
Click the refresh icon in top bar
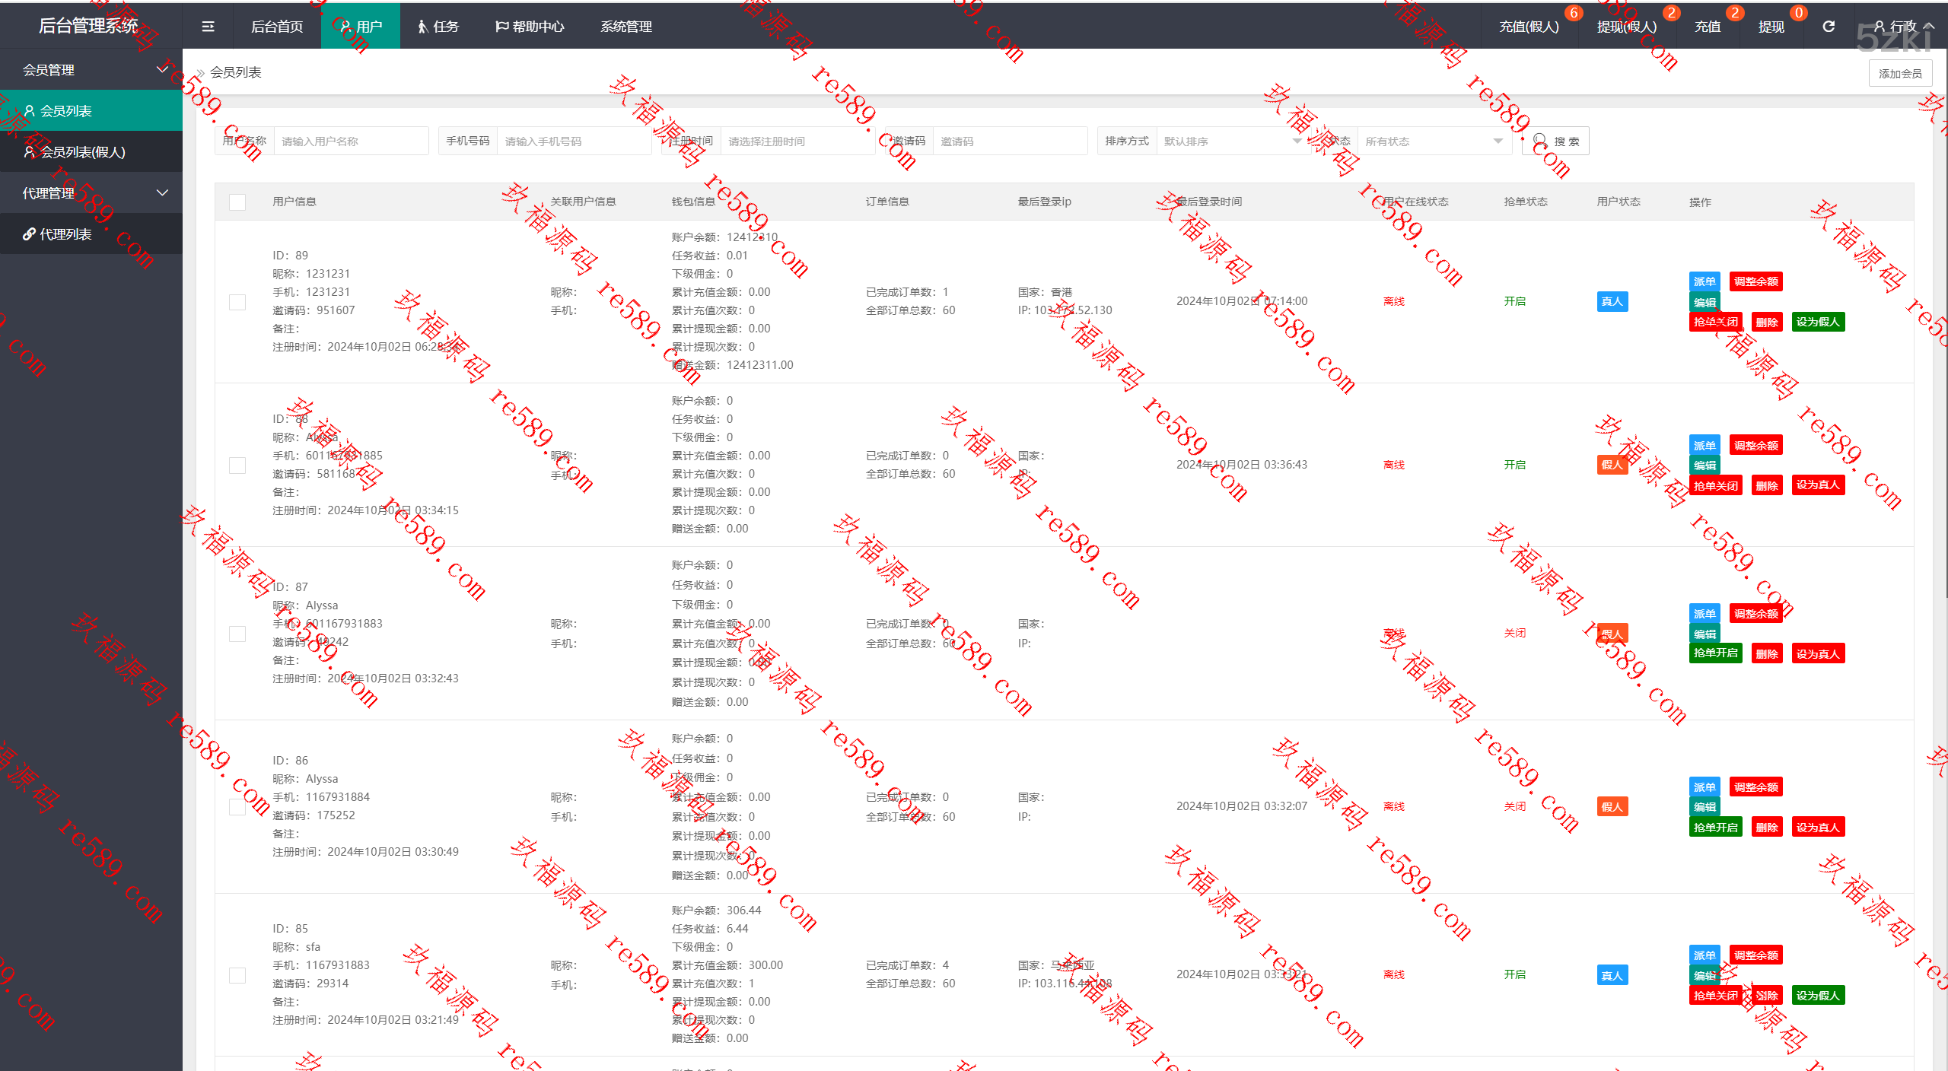tap(1829, 27)
